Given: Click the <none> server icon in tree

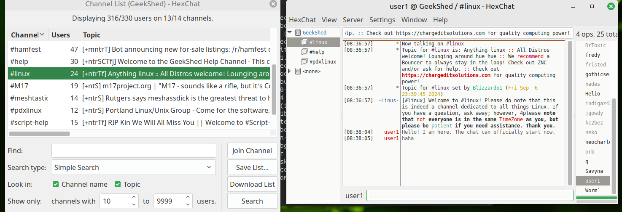Looking at the screenshot, I should (298, 72).
